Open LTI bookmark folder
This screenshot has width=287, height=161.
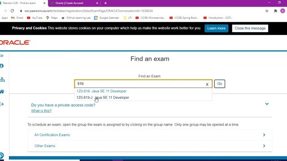click(x=127, y=18)
